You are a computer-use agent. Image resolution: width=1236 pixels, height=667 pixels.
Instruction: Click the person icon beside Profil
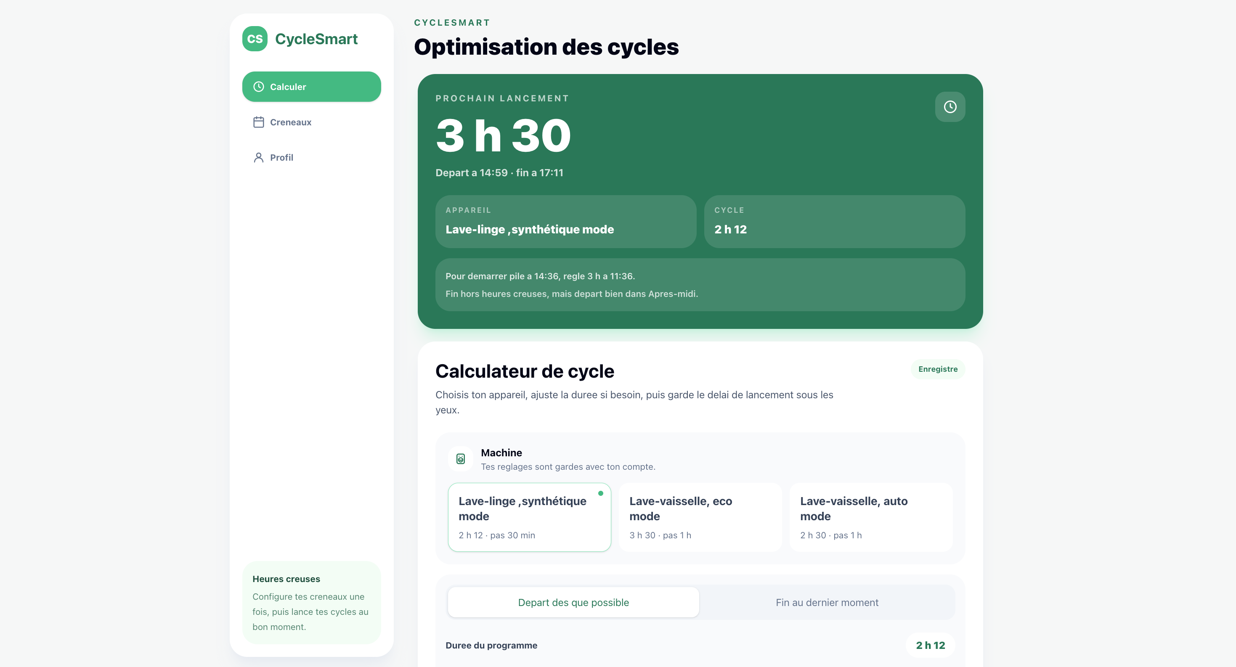(259, 157)
